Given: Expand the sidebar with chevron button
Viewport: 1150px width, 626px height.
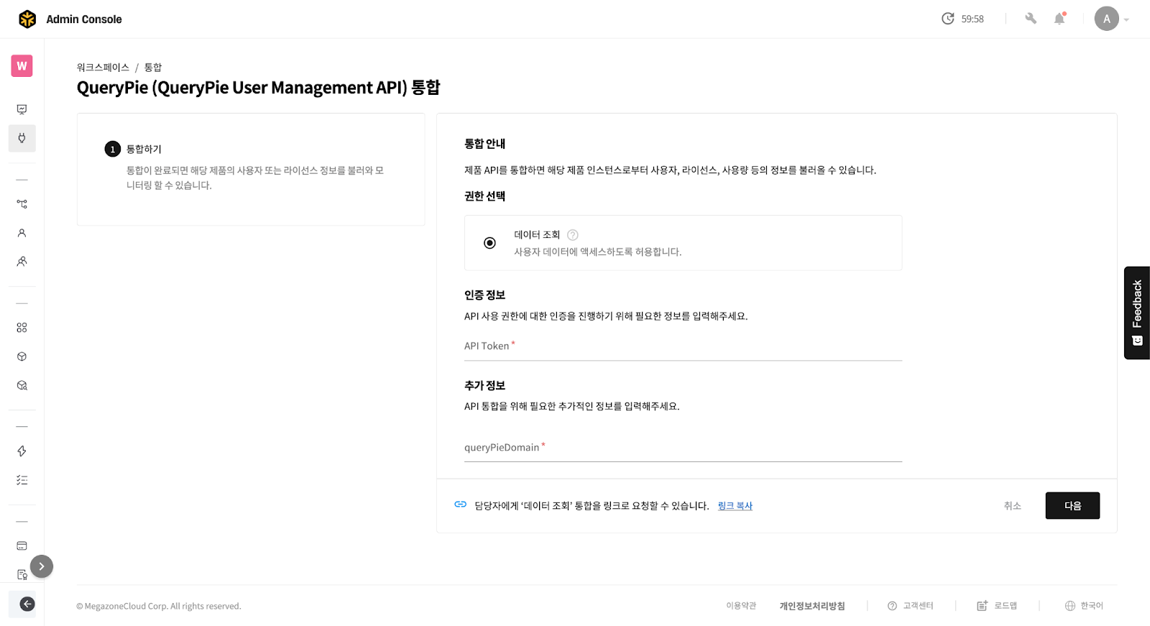Looking at the screenshot, I should (42, 566).
